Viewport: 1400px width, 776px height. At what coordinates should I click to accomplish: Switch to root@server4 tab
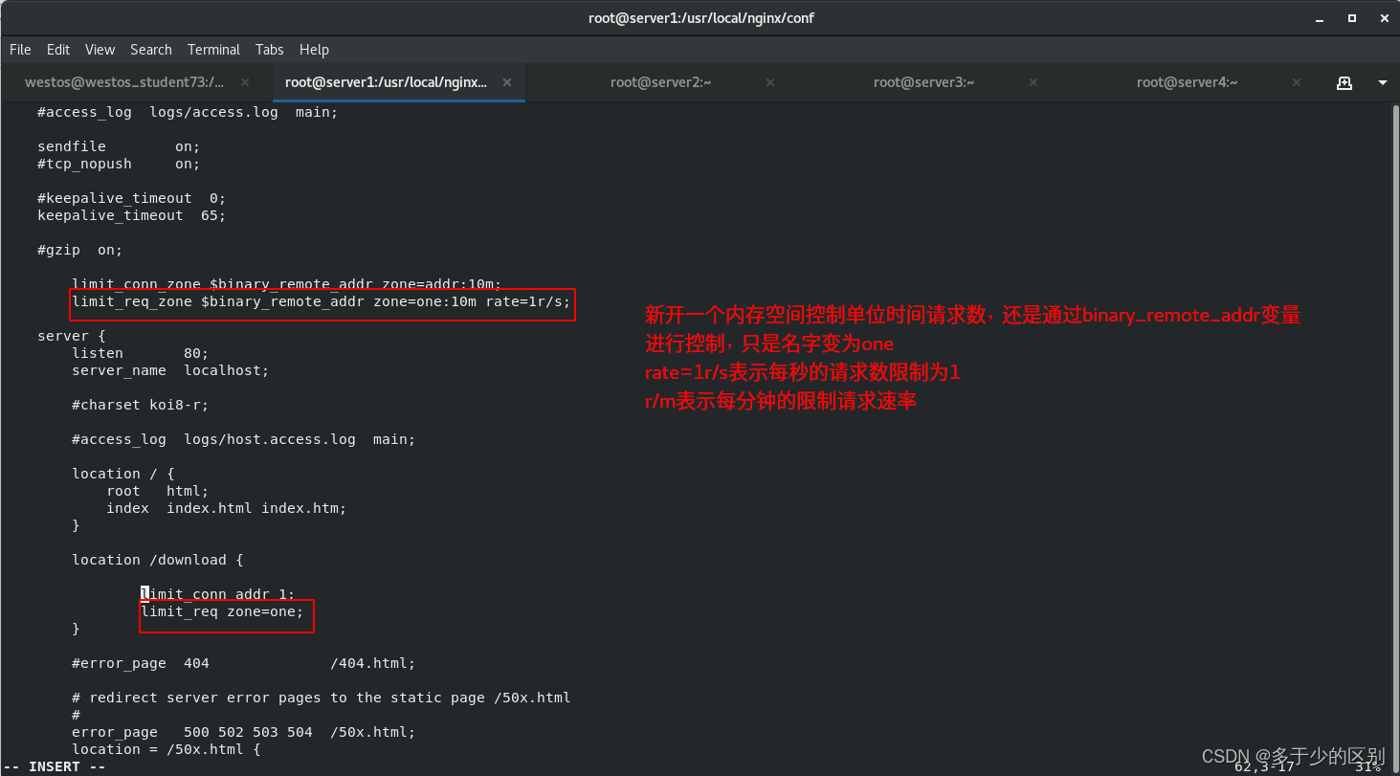click(1187, 82)
